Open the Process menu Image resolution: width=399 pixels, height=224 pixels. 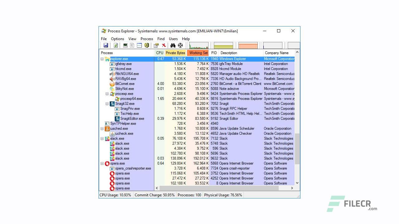tap(147, 39)
